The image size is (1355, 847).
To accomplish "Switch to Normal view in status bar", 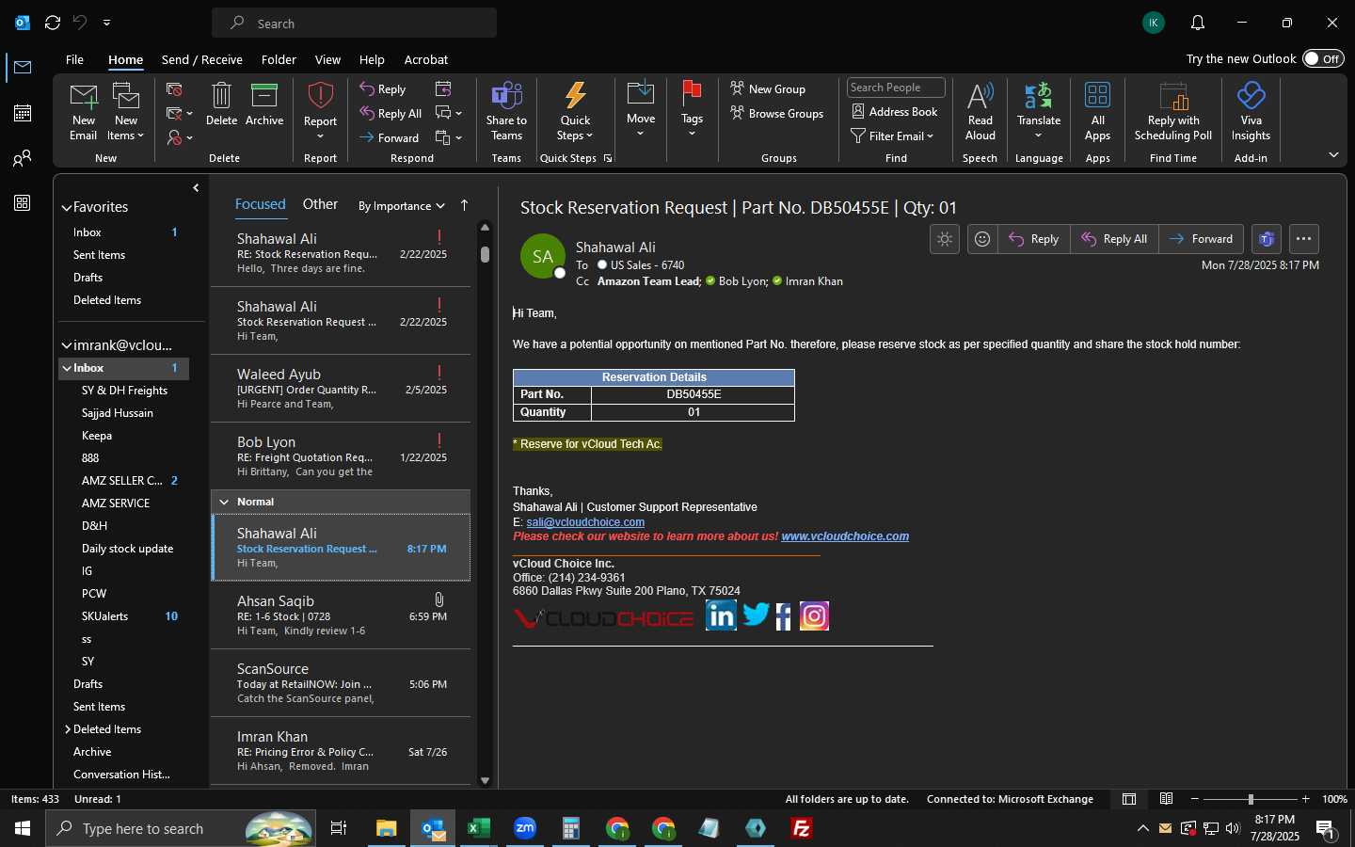I will (x=1129, y=799).
